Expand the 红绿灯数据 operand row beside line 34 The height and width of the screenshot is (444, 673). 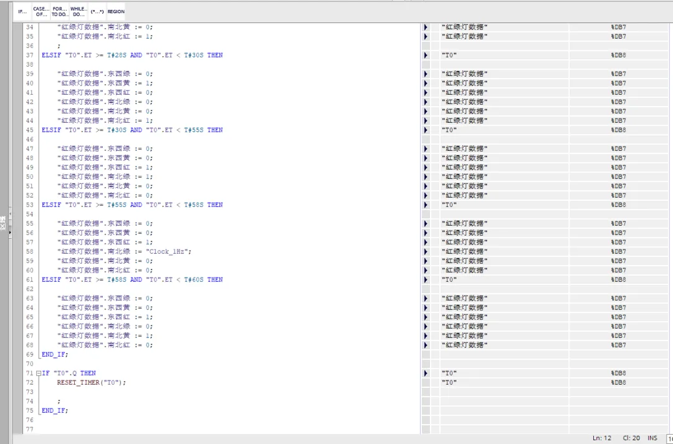click(x=426, y=27)
